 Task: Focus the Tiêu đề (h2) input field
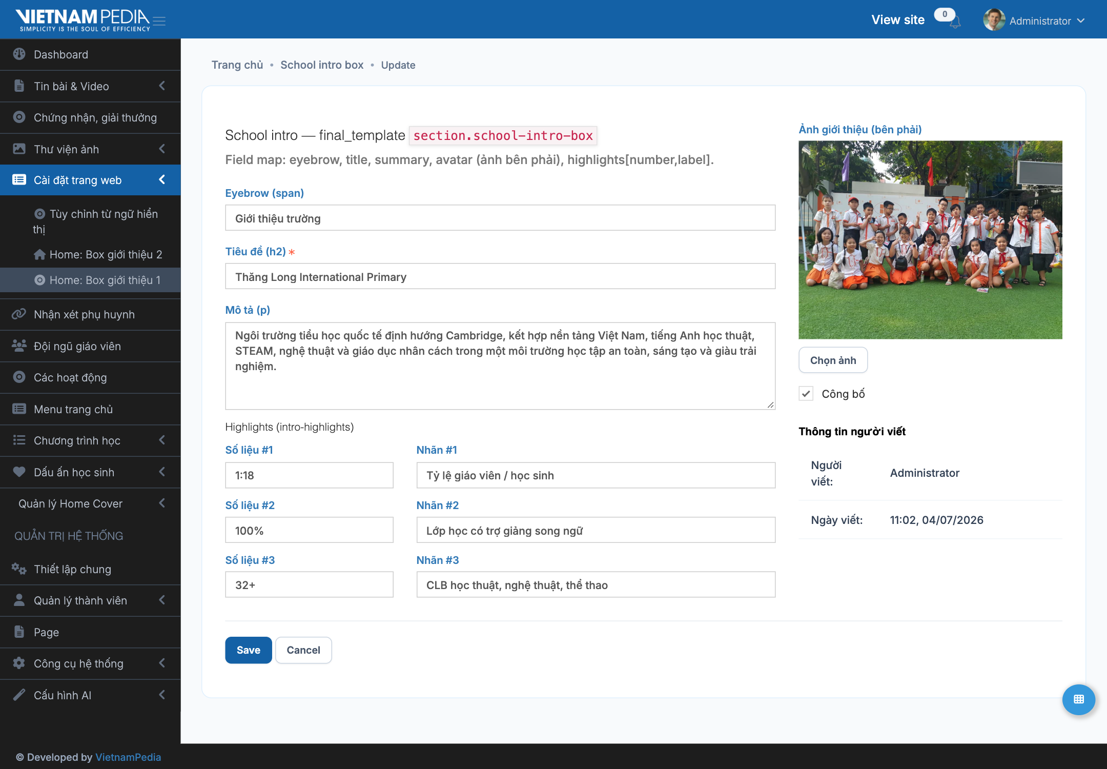pyautogui.click(x=500, y=277)
